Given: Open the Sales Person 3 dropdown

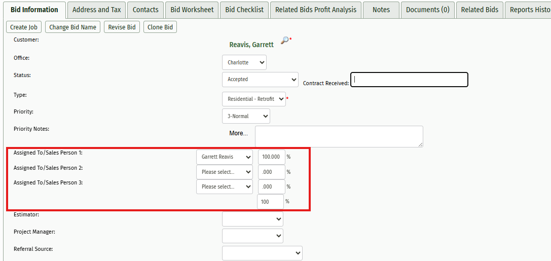Looking at the screenshot, I should click(224, 187).
